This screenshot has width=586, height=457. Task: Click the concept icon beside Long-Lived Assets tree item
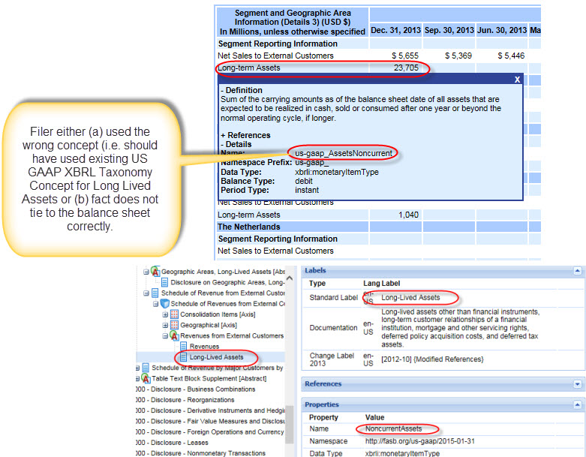coord(184,357)
